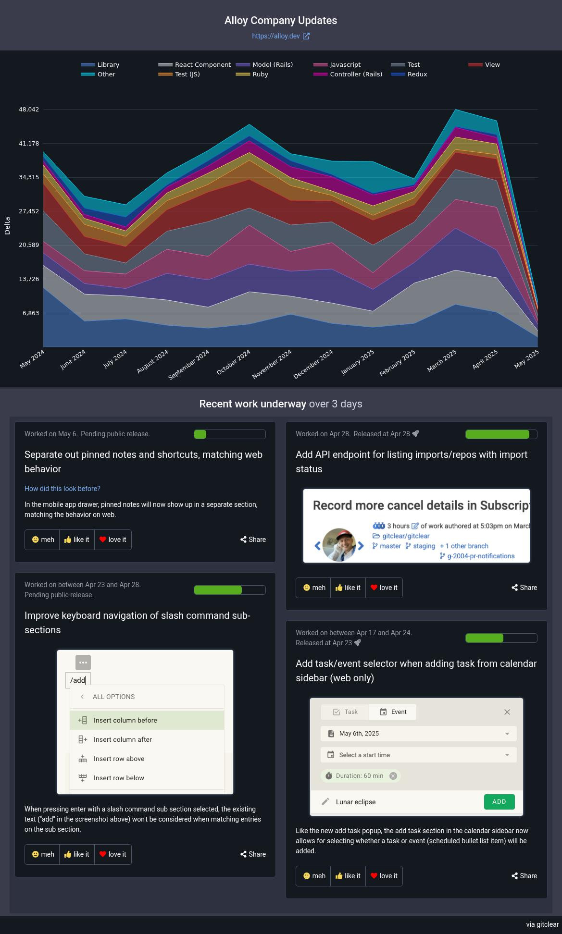This screenshot has height=934, width=562.
Task: Select the Event tab
Action: (x=393, y=712)
